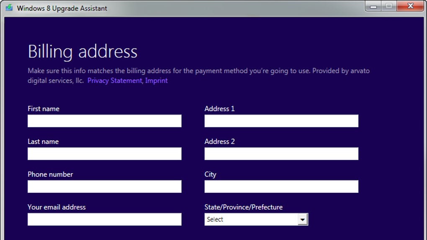Open the State/Province/Prefecture Select combo box

click(251, 220)
